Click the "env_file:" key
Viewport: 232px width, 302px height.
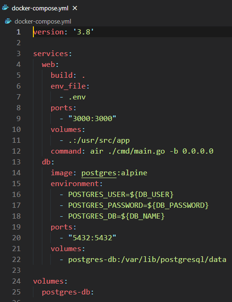pyautogui.click(x=70, y=86)
